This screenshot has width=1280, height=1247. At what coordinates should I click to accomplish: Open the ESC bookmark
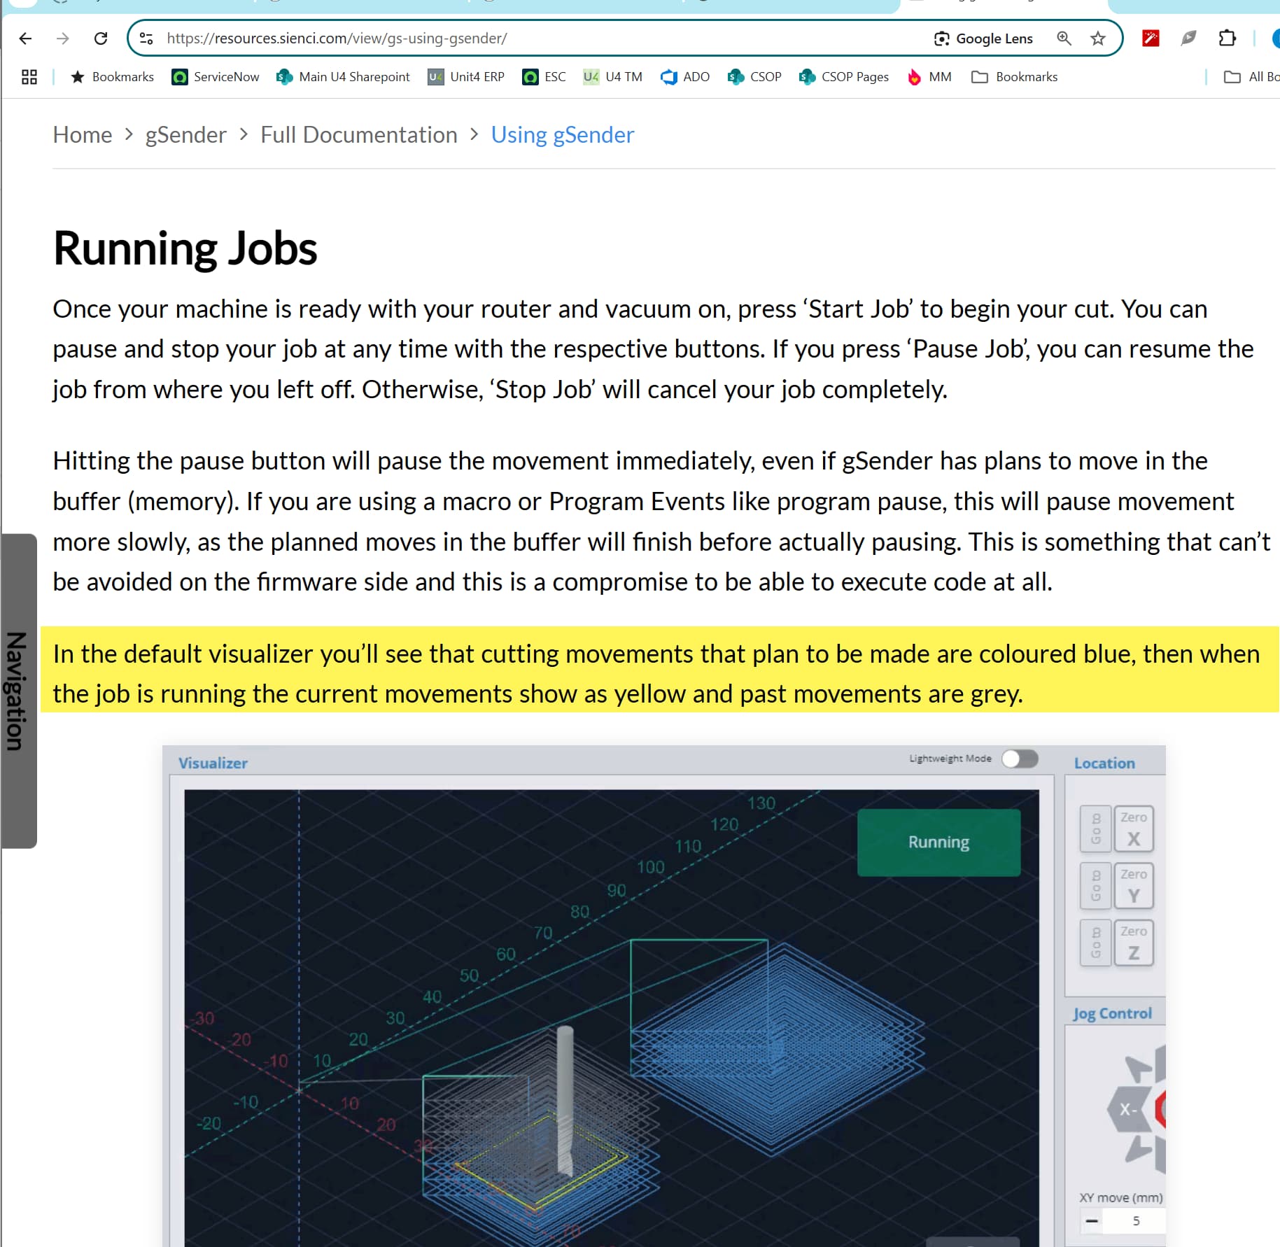click(544, 77)
